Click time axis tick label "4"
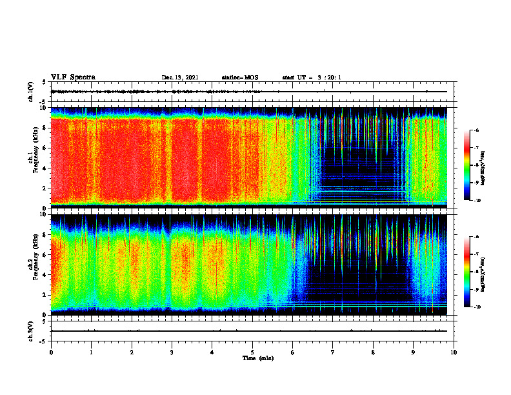 pyautogui.click(x=212, y=352)
